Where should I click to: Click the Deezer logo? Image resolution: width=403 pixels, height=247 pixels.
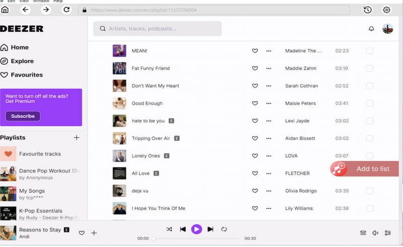point(22,29)
